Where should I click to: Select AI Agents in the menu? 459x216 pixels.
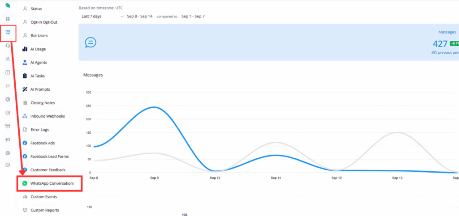(x=39, y=63)
